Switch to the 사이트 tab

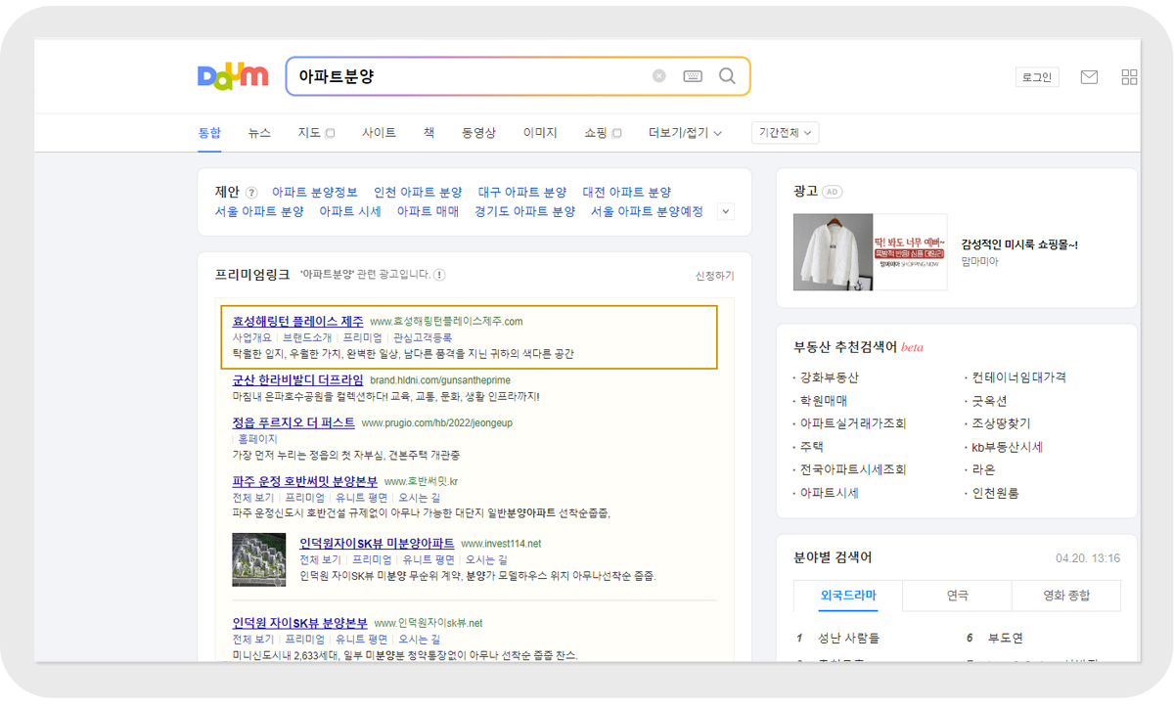coord(379,133)
